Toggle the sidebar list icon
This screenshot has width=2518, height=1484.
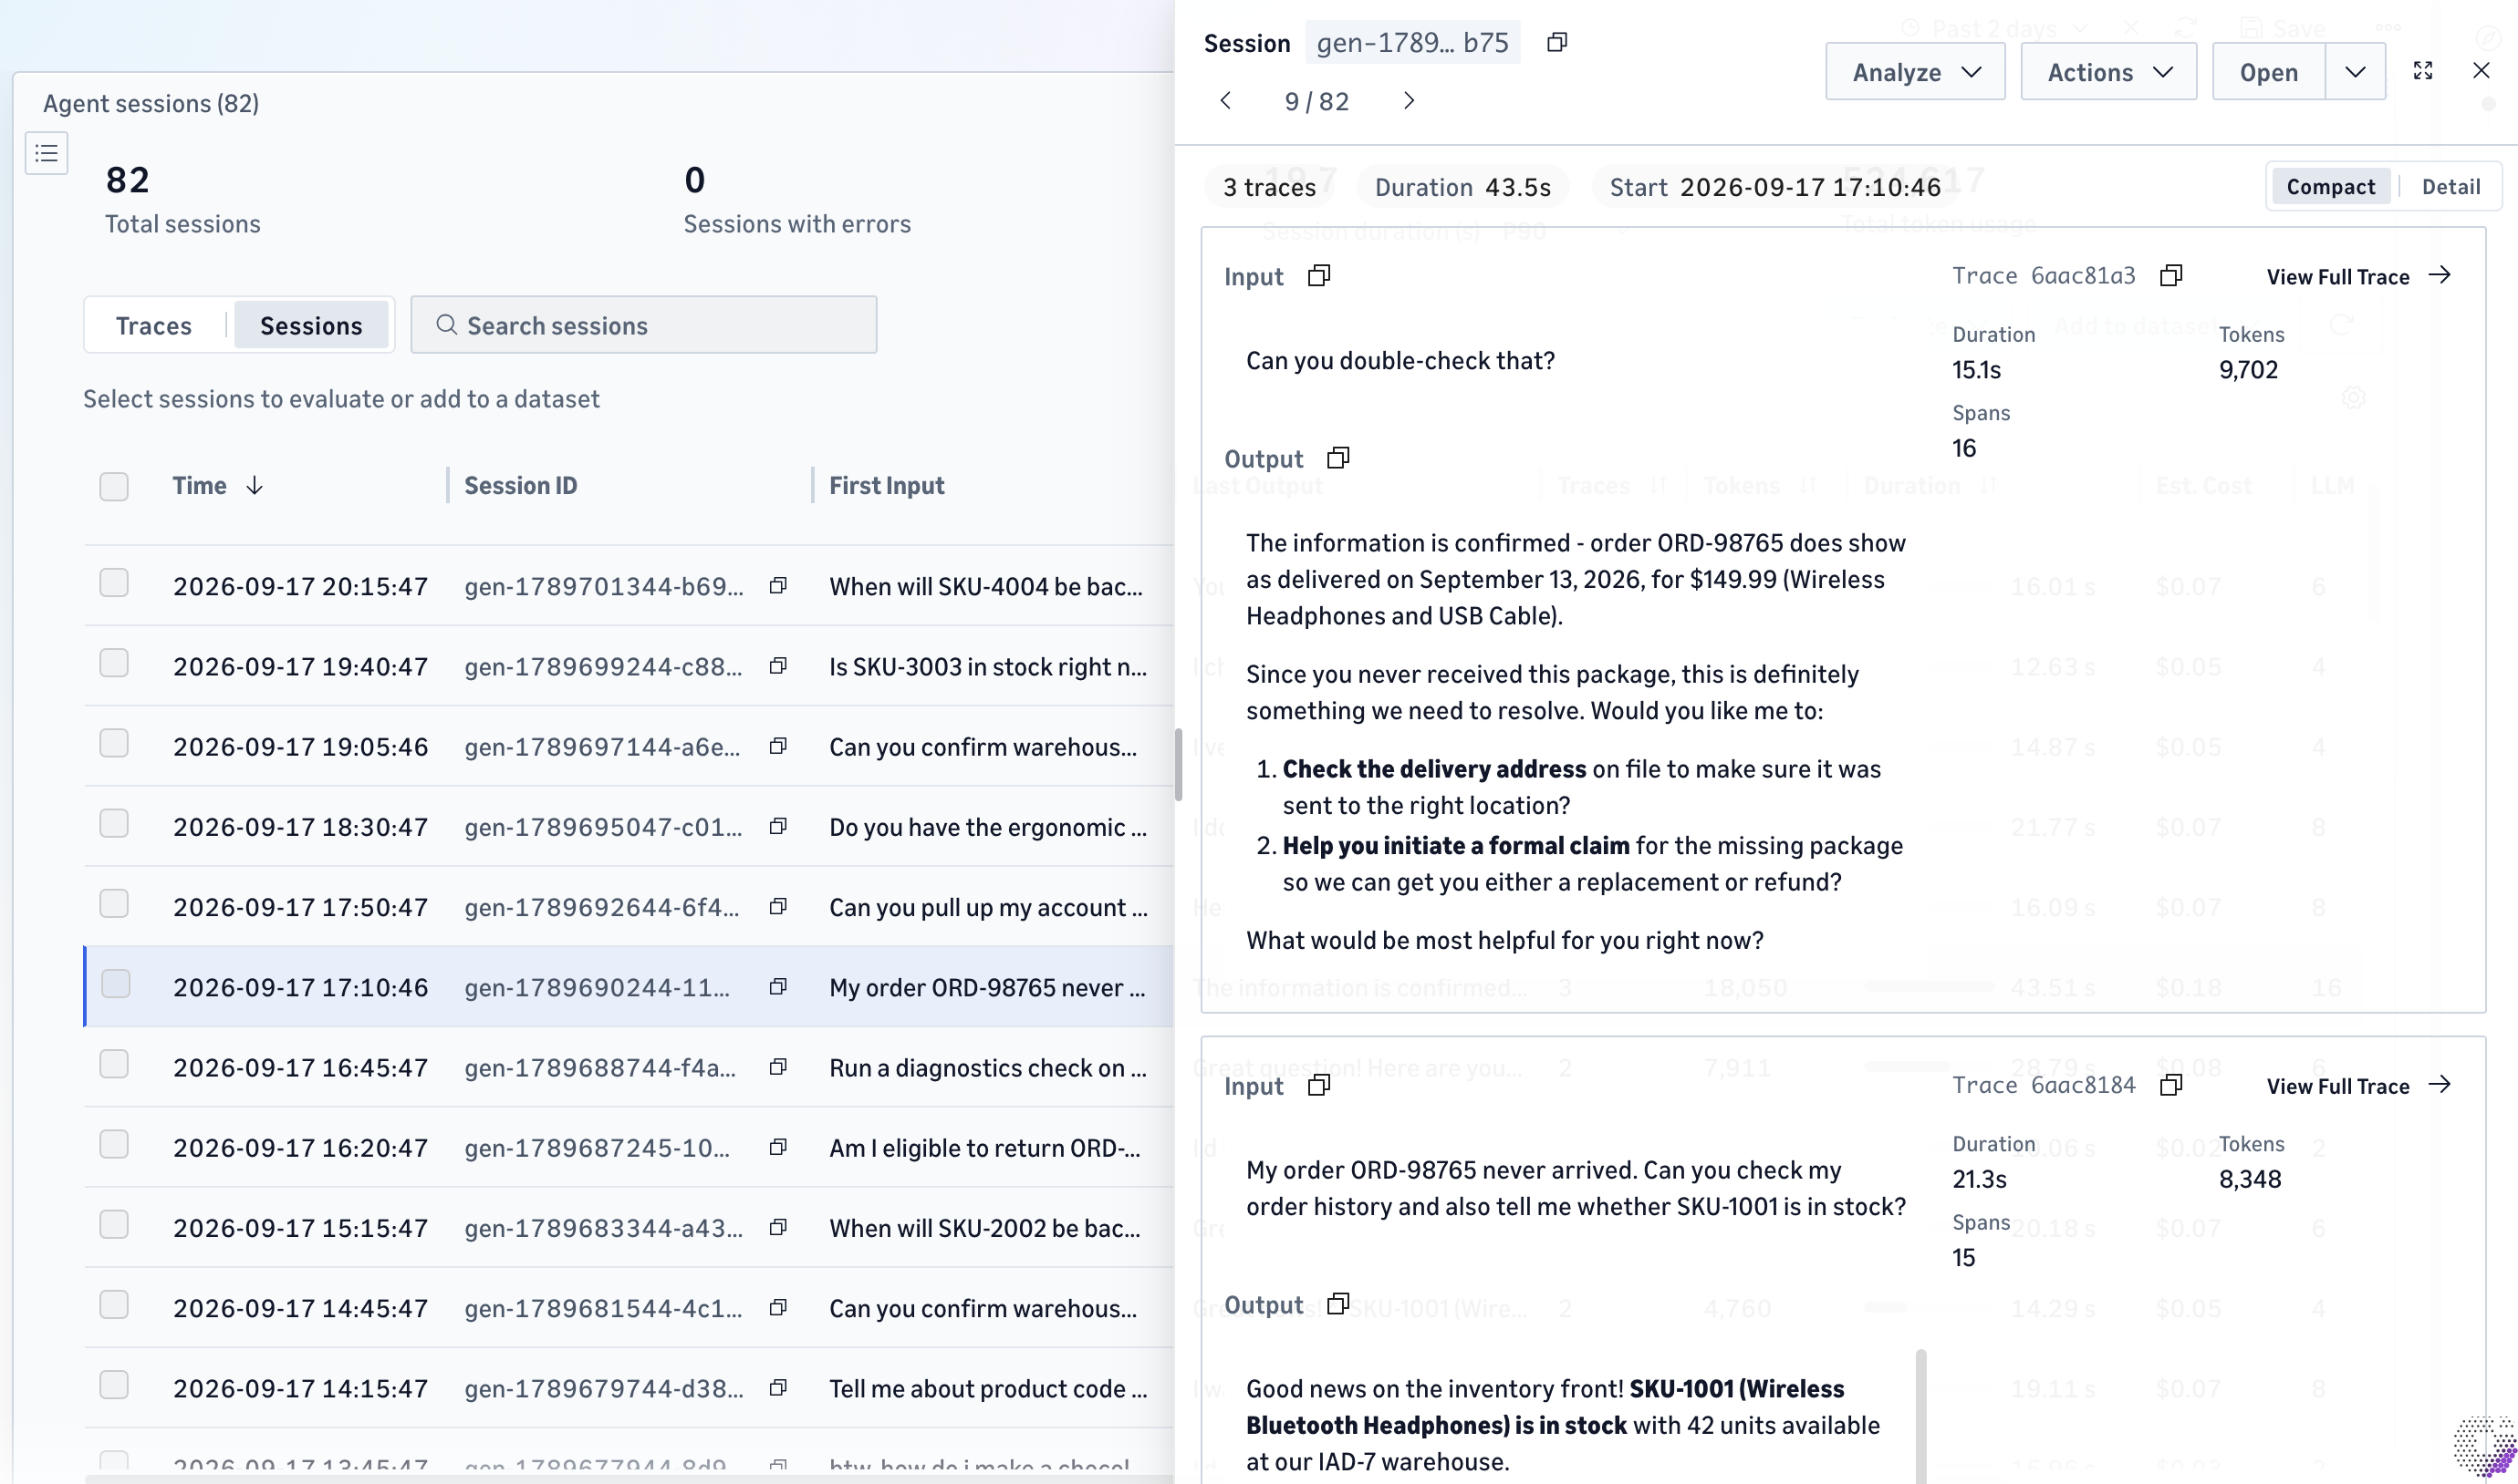[x=46, y=154]
